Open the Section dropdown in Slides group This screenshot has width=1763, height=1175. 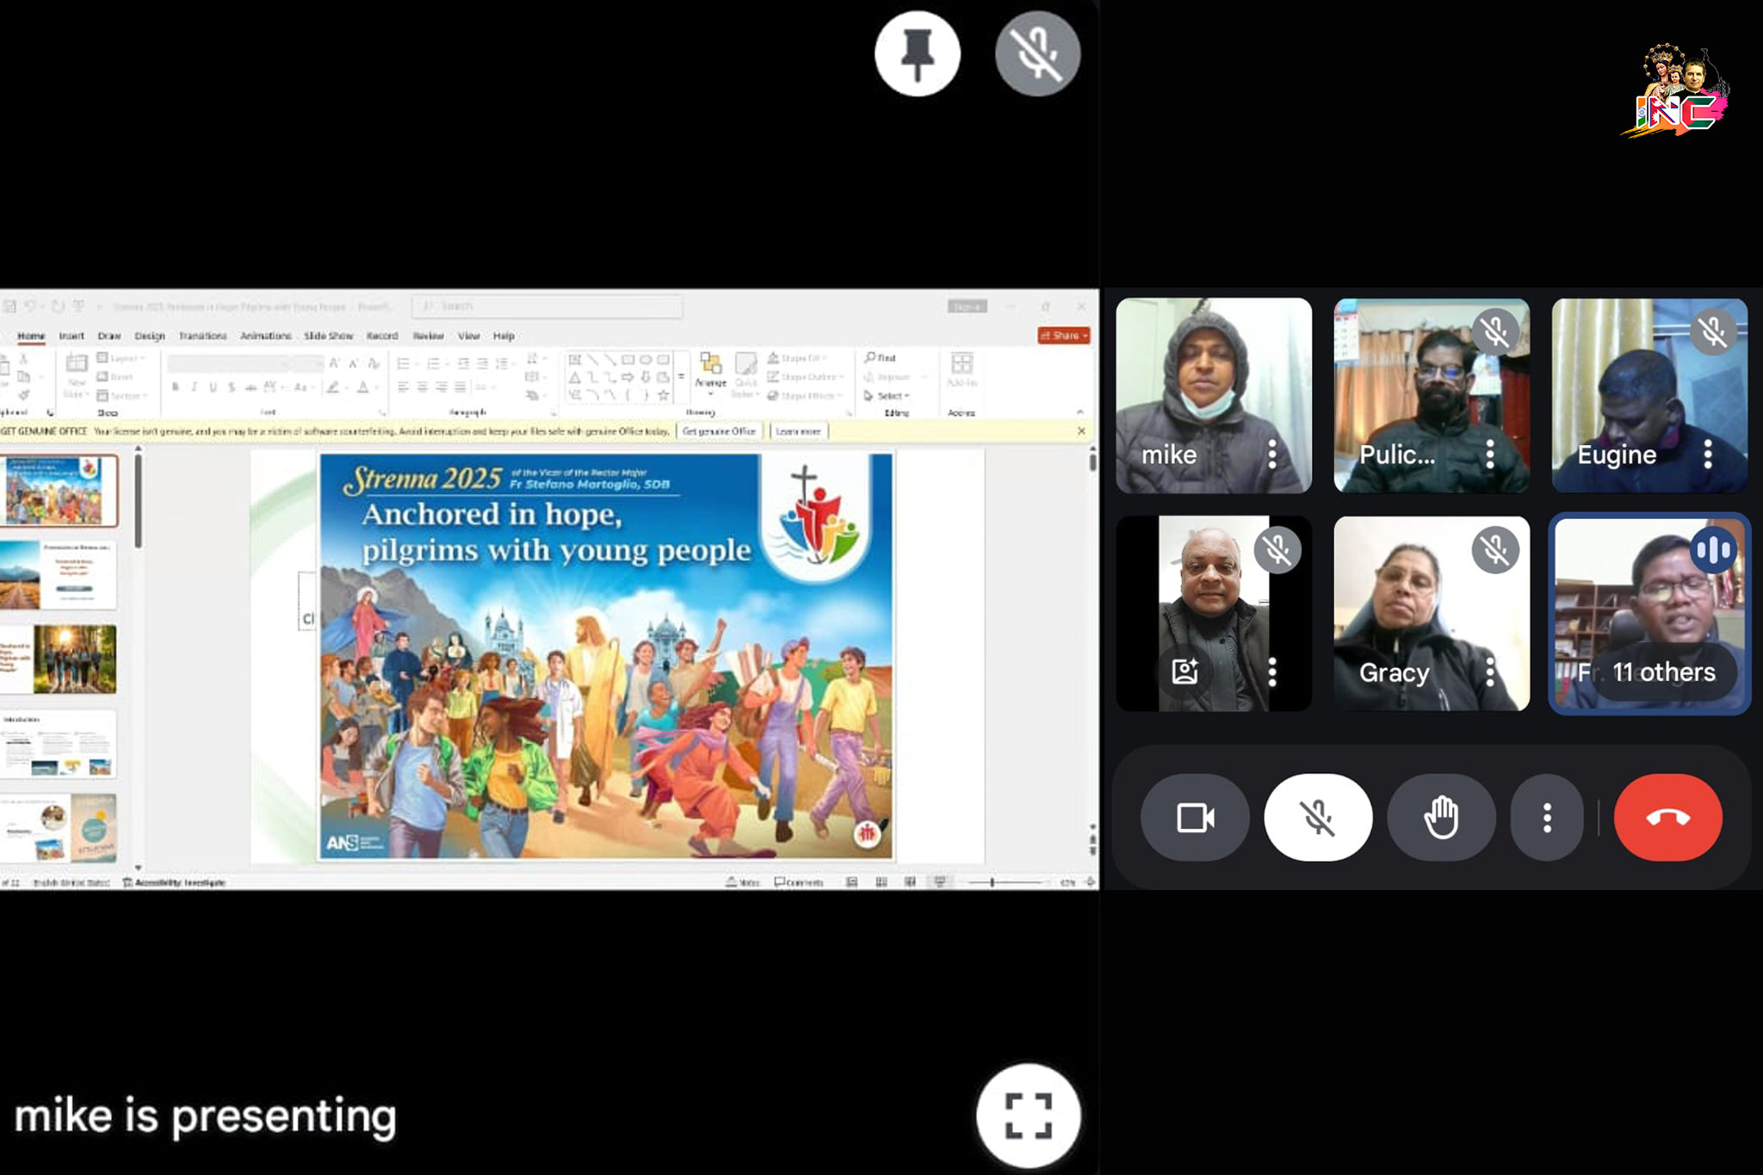click(x=121, y=396)
